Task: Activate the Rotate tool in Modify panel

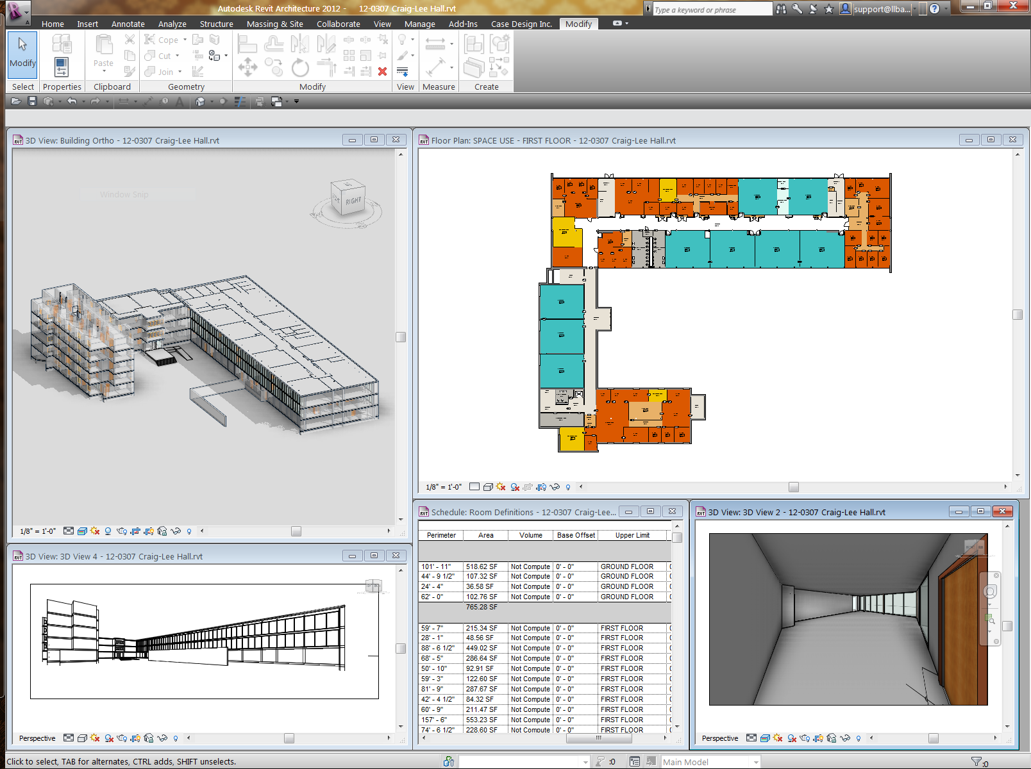Action: tap(299, 67)
